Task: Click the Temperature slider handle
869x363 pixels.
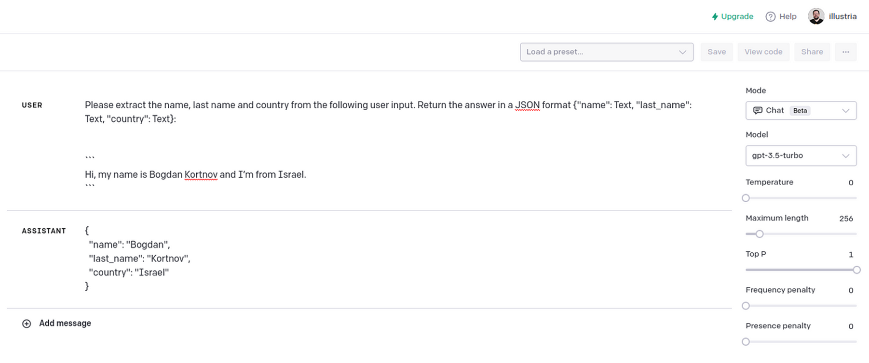Action: [746, 198]
